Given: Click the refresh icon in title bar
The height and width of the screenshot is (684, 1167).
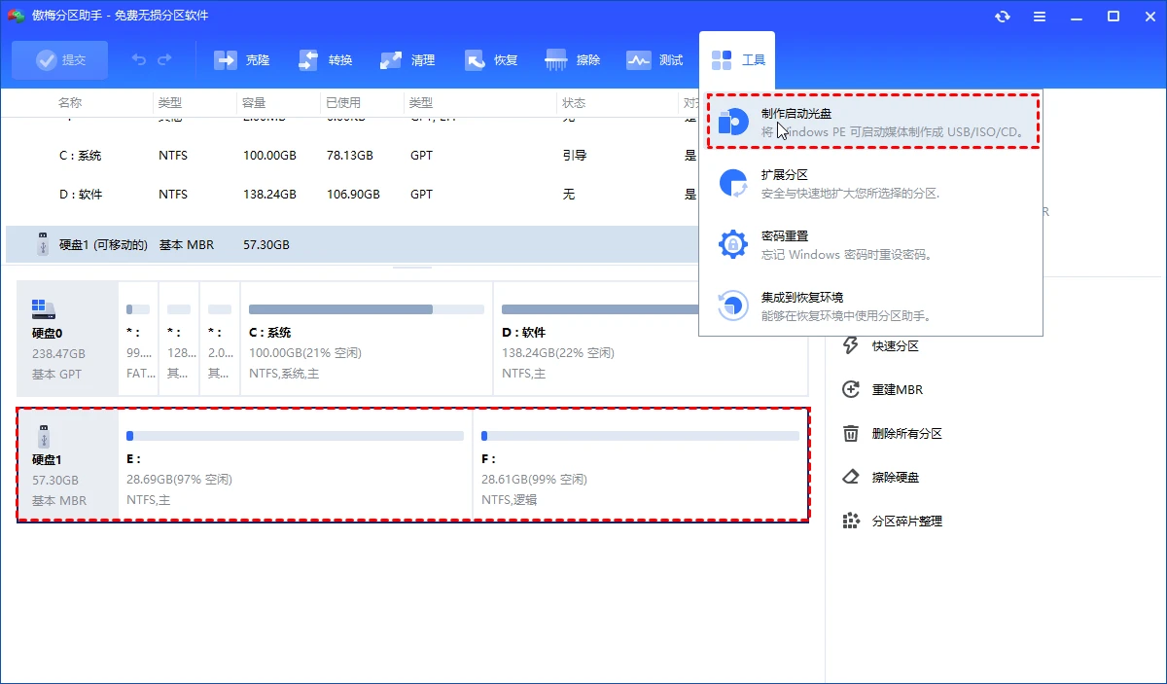Looking at the screenshot, I should coord(1002,16).
